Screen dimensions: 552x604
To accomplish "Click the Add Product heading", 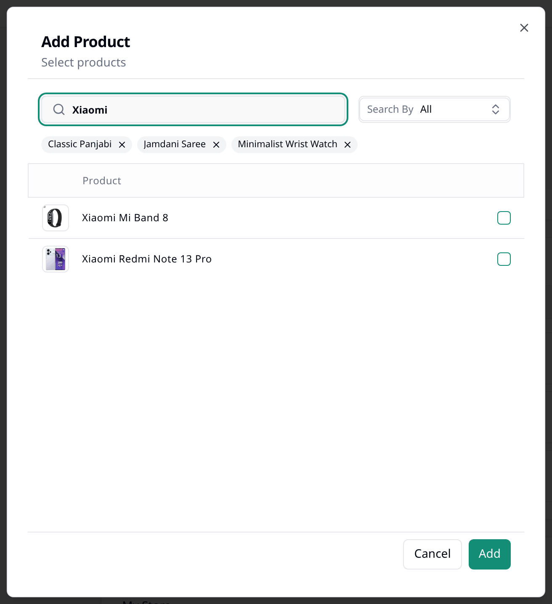I will 86,42.
